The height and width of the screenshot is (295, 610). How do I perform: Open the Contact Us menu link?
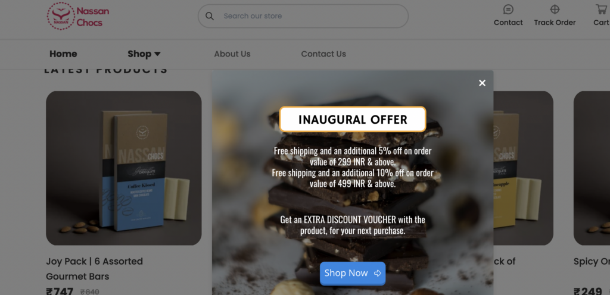323,54
